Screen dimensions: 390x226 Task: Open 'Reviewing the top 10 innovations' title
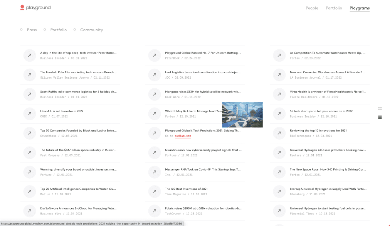tap(318, 130)
